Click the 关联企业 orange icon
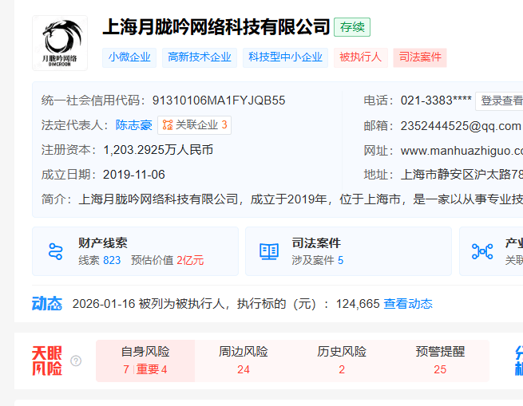The width and height of the screenshot is (523, 406). (x=167, y=125)
